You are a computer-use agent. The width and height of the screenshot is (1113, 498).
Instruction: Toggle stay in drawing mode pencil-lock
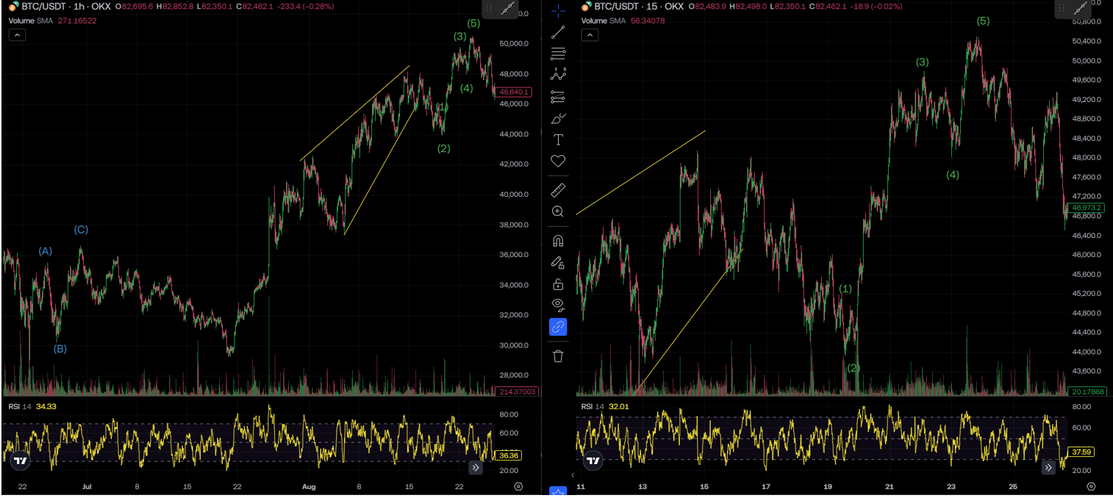coord(558,262)
